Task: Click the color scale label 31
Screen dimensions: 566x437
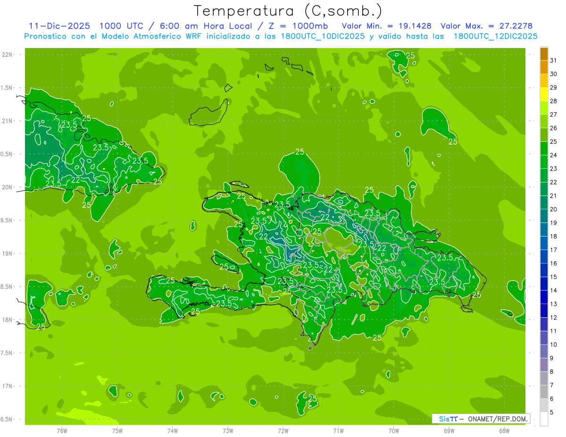Action: [x=554, y=60]
